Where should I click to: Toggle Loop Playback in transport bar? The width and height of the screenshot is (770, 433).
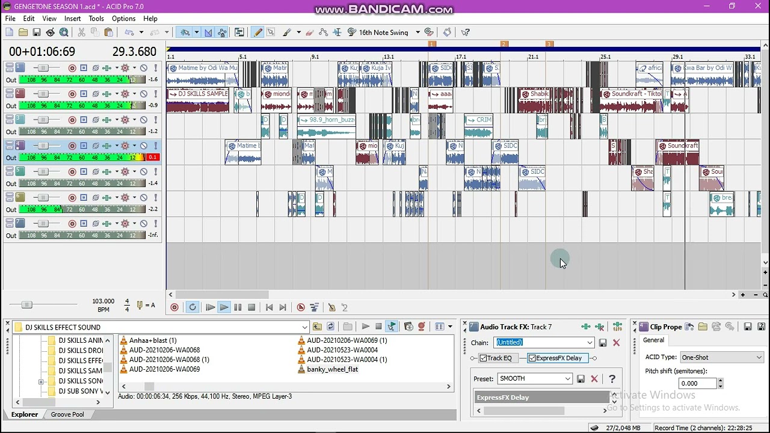192,307
